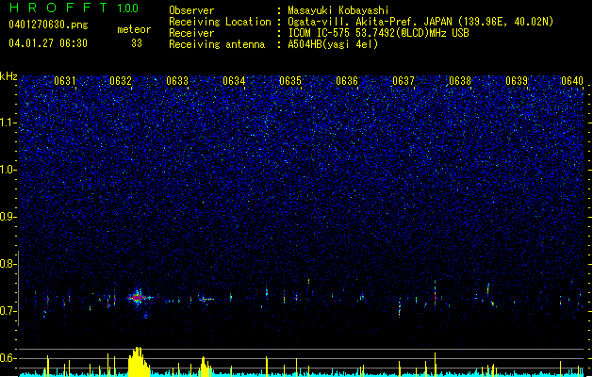Click the 1.1 kHz axis label
593x377 pixels.
pyautogui.click(x=8, y=123)
